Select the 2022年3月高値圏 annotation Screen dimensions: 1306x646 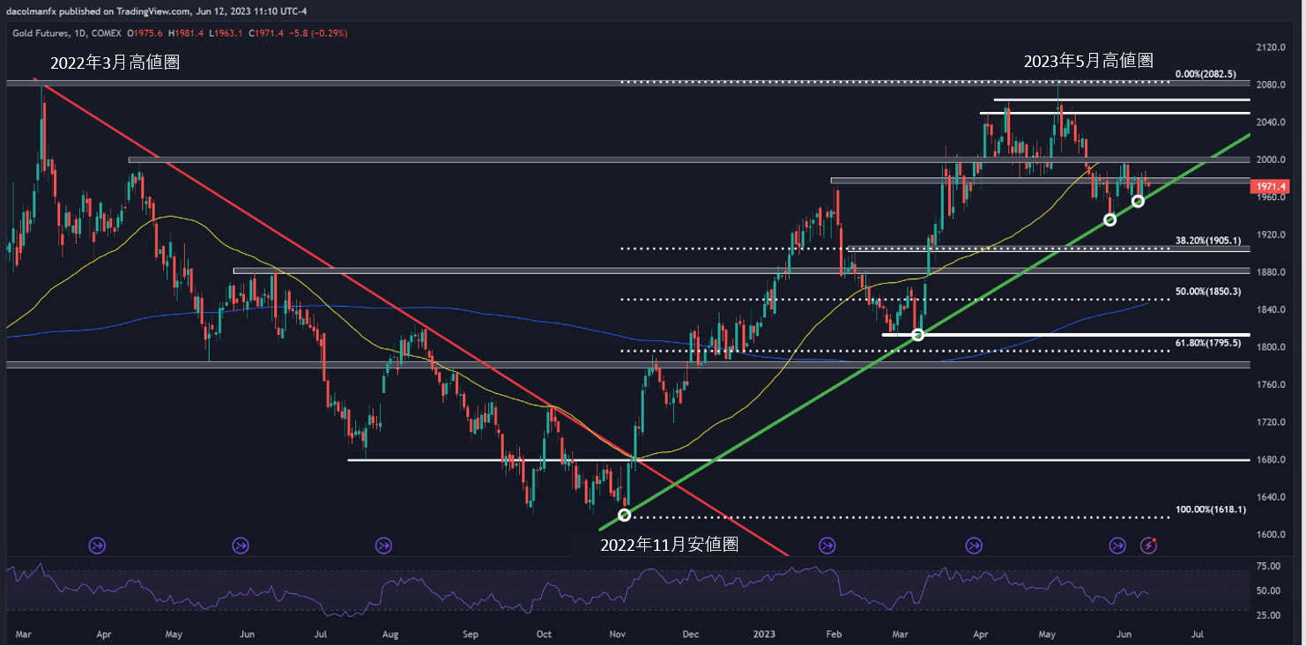tap(115, 63)
